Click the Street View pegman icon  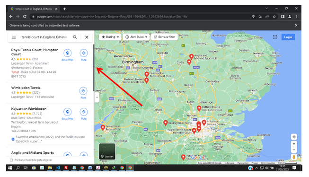pyautogui.click(x=294, y=157)
